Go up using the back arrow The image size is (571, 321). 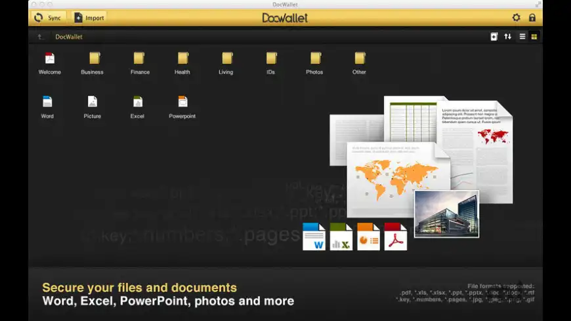tap(40, 37)
